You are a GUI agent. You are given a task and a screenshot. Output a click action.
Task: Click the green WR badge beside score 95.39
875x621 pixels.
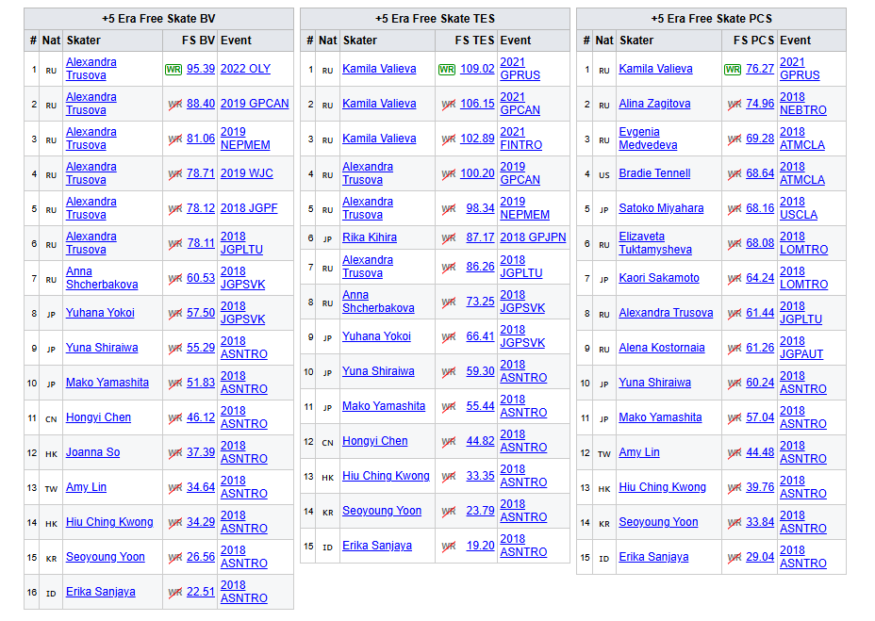(173, 69)
